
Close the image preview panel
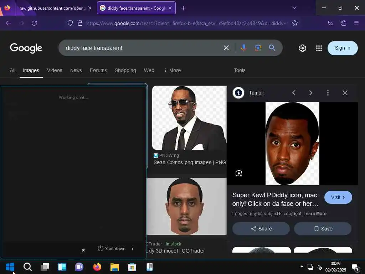(345, 93)
